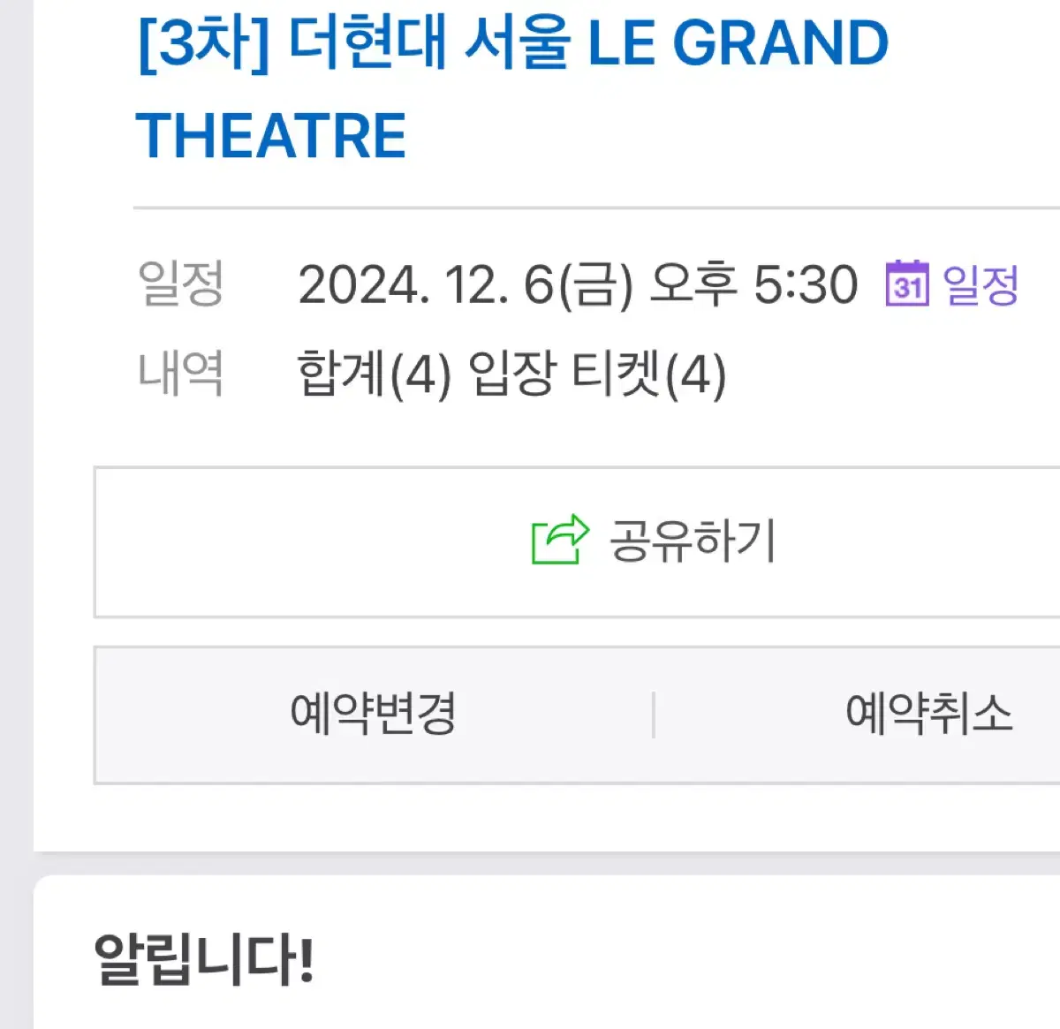The image size is (1060, 1029).
Task: Tap the purple 일정 link text
Action: pos(981,285)
